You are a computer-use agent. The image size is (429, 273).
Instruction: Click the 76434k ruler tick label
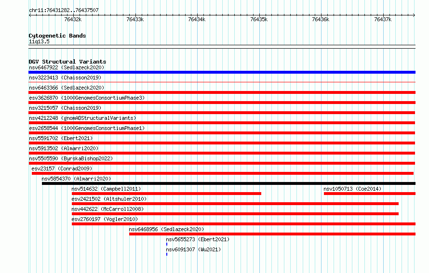[x=197, y=19]
